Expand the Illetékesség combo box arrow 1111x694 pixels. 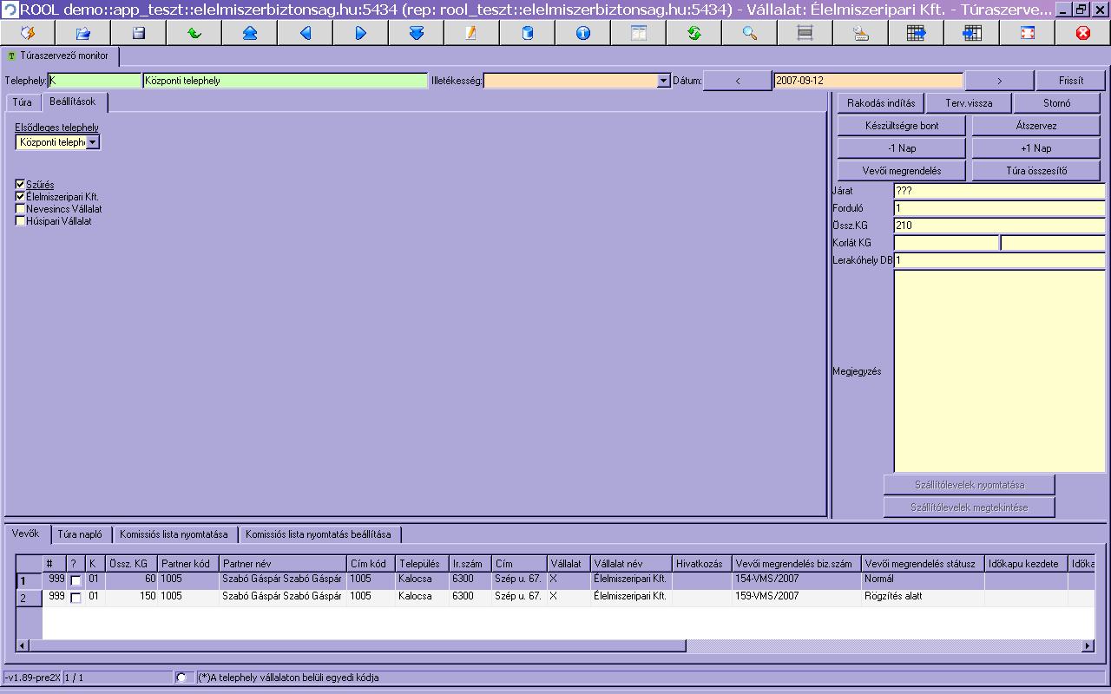pos(664,81)
